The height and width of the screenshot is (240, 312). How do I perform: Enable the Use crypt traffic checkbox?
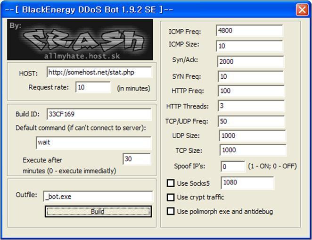(x=171, y=198)
